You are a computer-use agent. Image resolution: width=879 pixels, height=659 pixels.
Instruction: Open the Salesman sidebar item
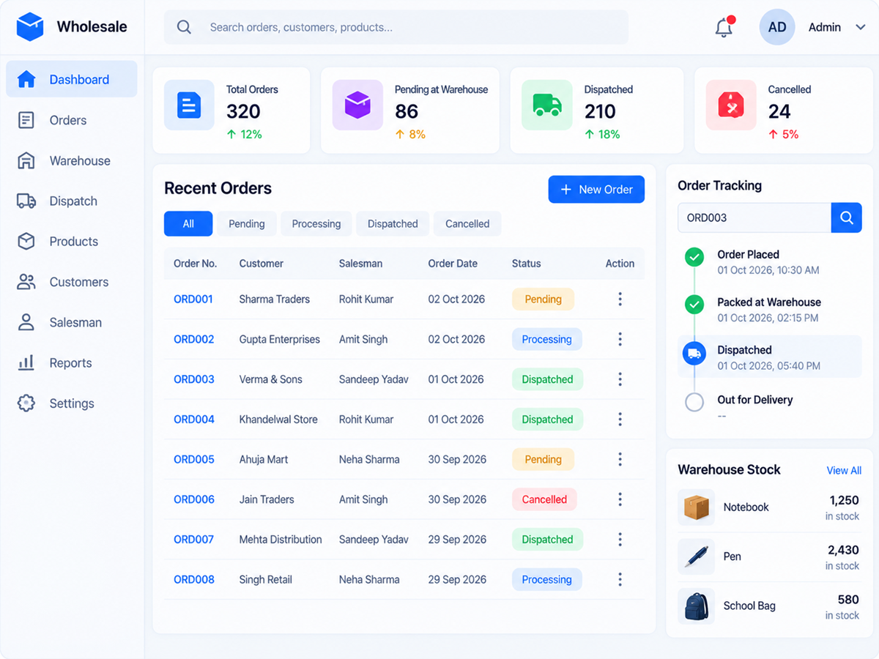72,322
